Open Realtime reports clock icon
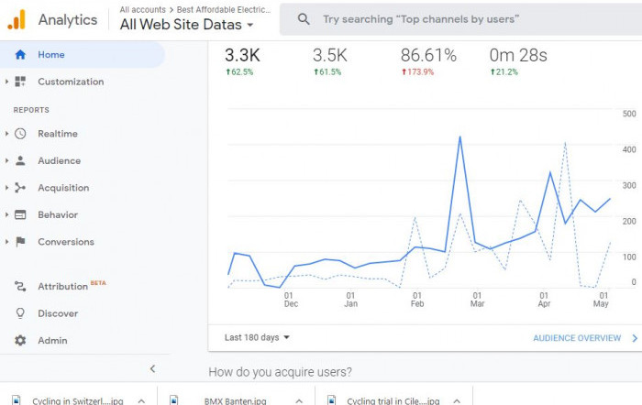Viewport: 642px width, 405px height. (20, 134)
